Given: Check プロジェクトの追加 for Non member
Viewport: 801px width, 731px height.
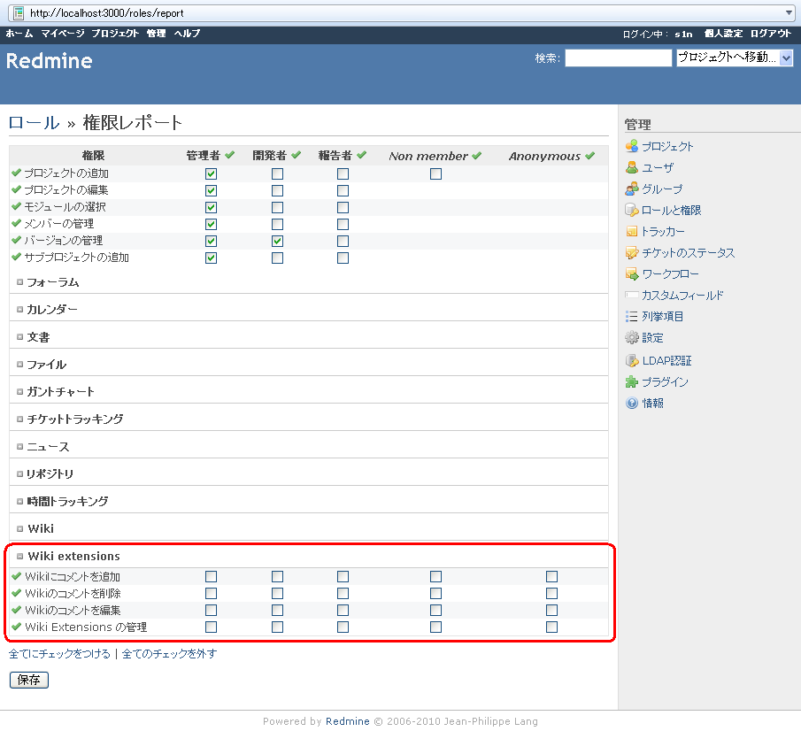Looking at the screenshot, I should click(435, 174).
